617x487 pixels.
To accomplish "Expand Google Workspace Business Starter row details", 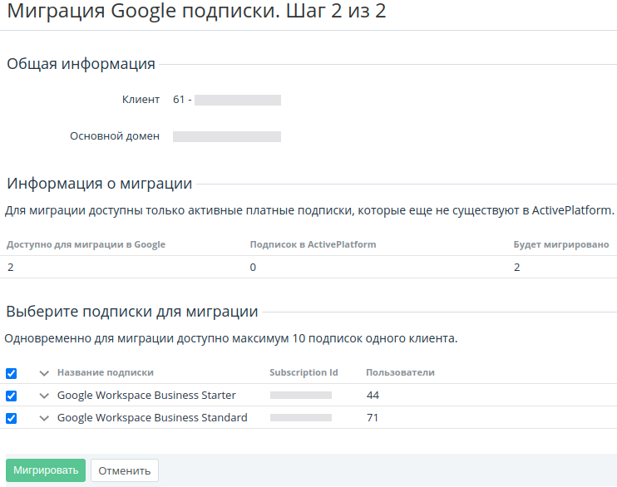I will [x=44, y=396].
